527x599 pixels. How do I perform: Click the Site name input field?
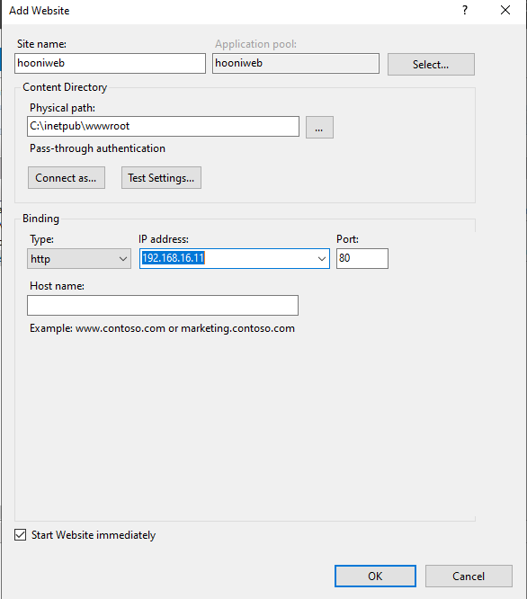(110, 64)
